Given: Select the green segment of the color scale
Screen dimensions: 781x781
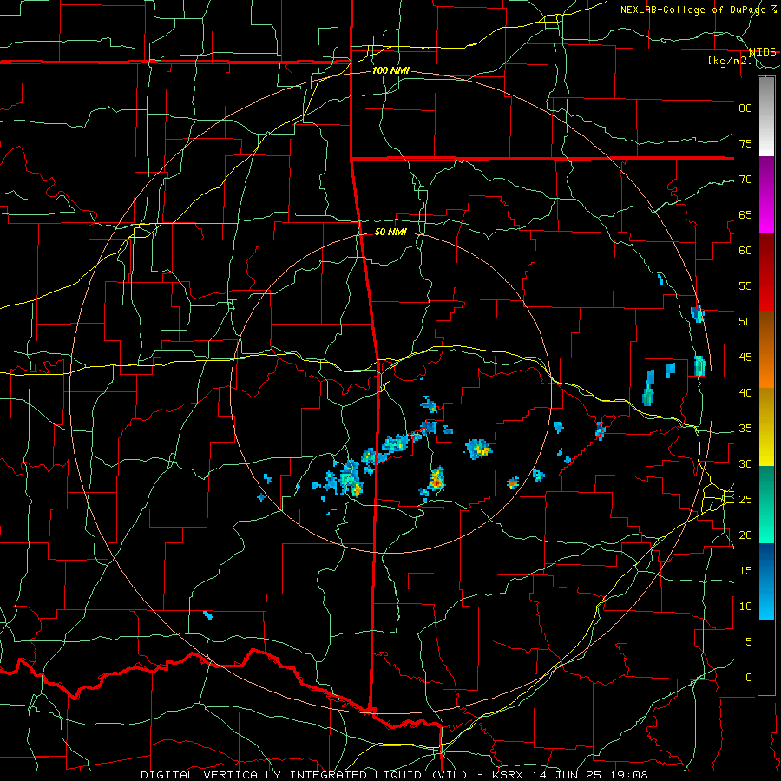Looking at the screenshot, I should coord(766,504).
